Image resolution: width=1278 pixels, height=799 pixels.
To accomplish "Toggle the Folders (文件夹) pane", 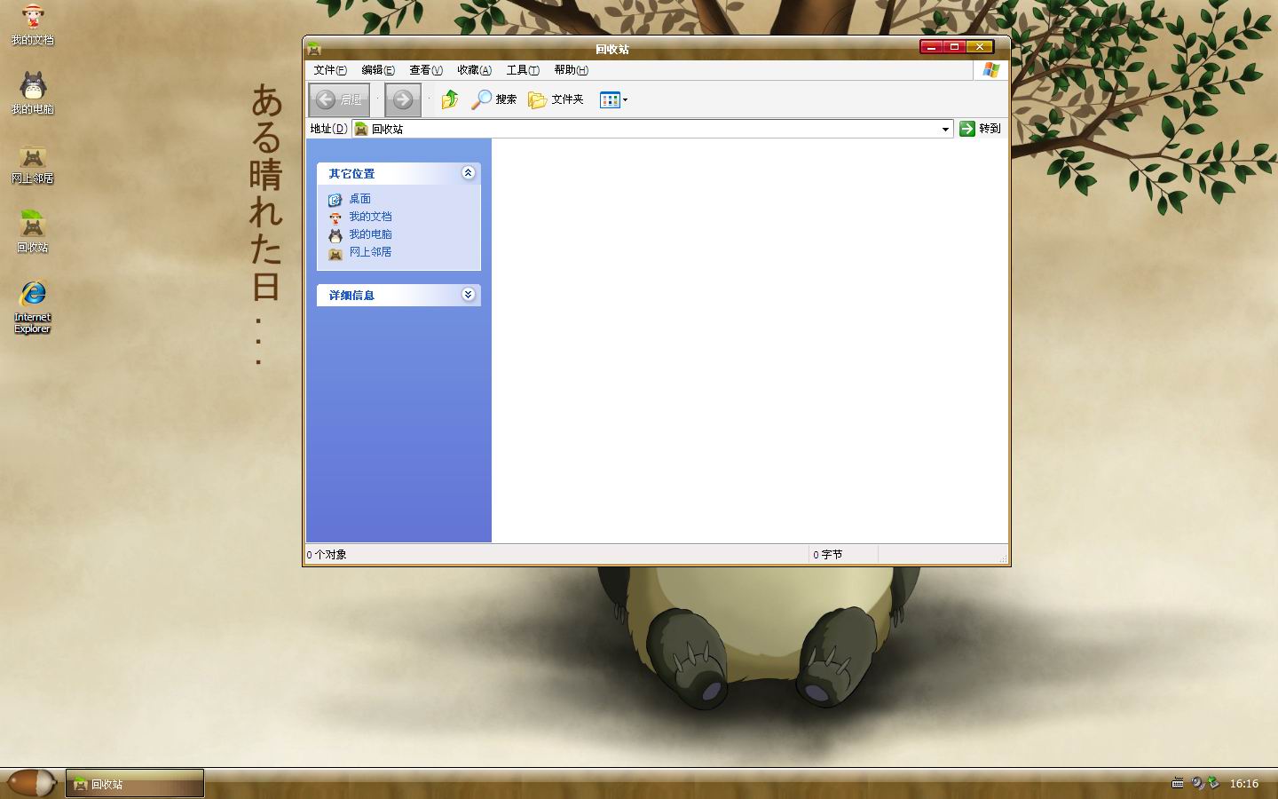I will pos(556,99).
